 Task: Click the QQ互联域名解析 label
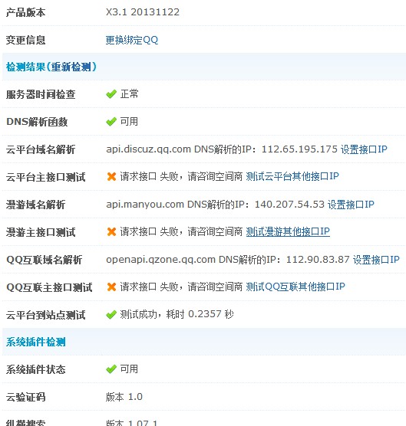click(x=44, y=260)
